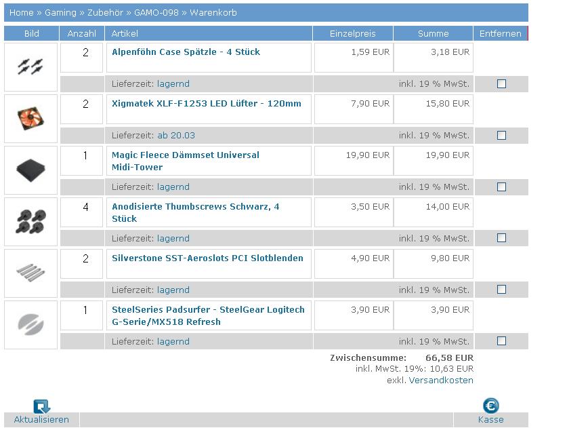Click 'lagernd' under Alpenföhn Case Spätzle

coord(173,84)
